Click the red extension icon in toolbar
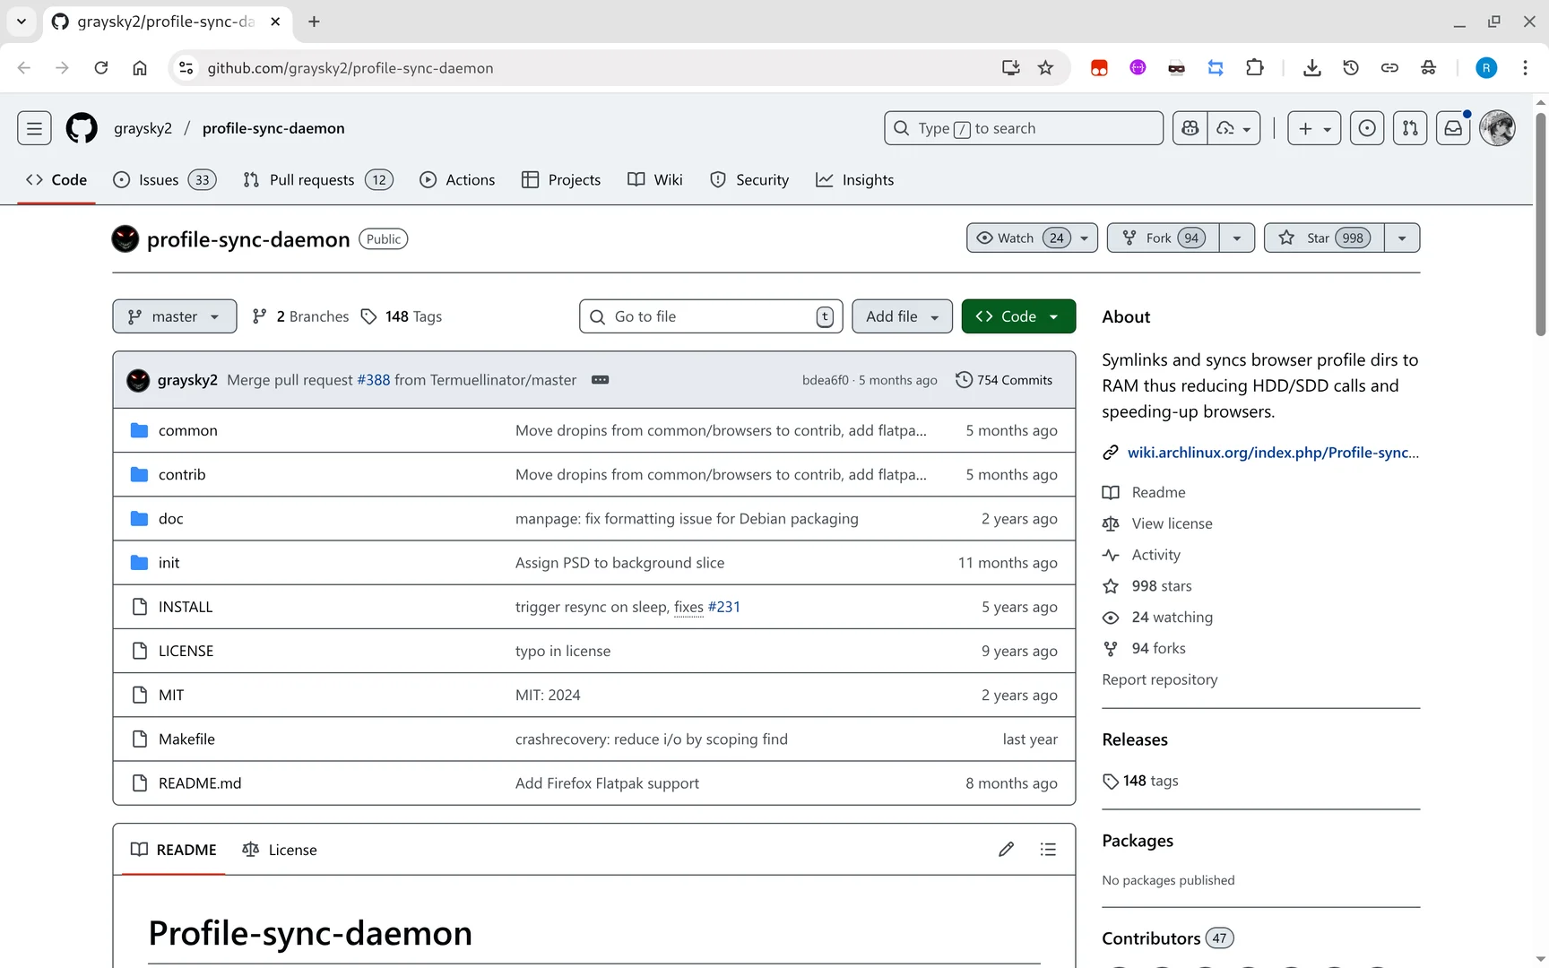This screenshot has height=968, width=1549. (1099, 68)
